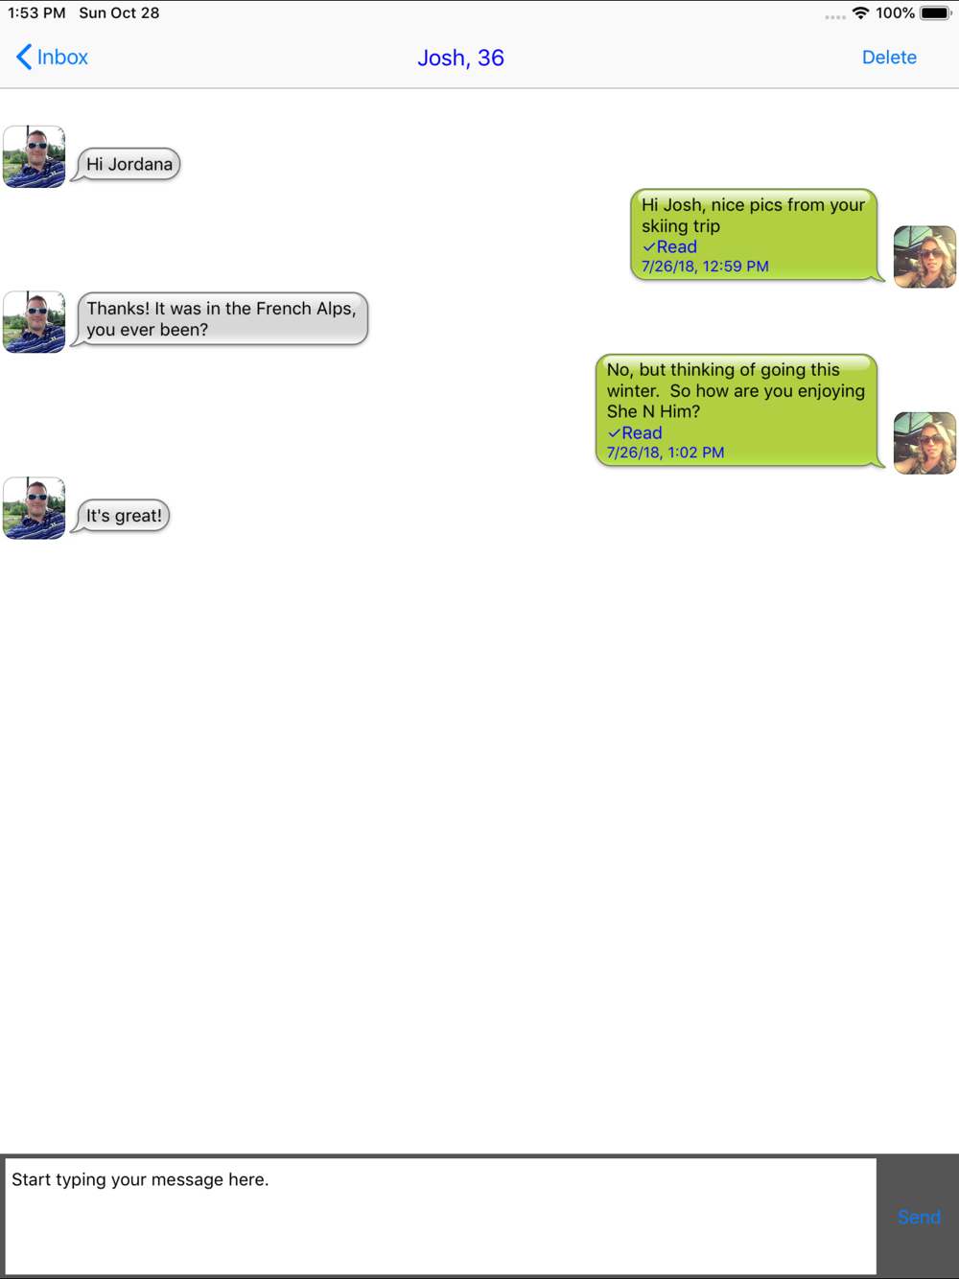Tap Josh's avatar beside It's great!
The height and width of the screenshot is (1279, 959).
click(35, 508)
